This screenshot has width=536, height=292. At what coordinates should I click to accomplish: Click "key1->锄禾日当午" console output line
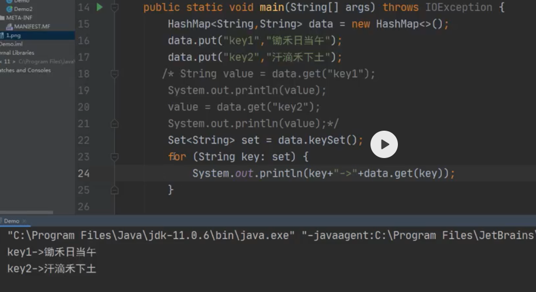click(52, 252)
